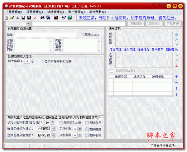This screenshot has height=152, width=187.
Task: Increase the 字符个数 spinner
Action: click(80, 128)
